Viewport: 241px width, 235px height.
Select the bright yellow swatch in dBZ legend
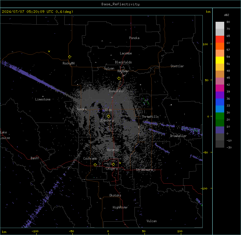point(220,60)
